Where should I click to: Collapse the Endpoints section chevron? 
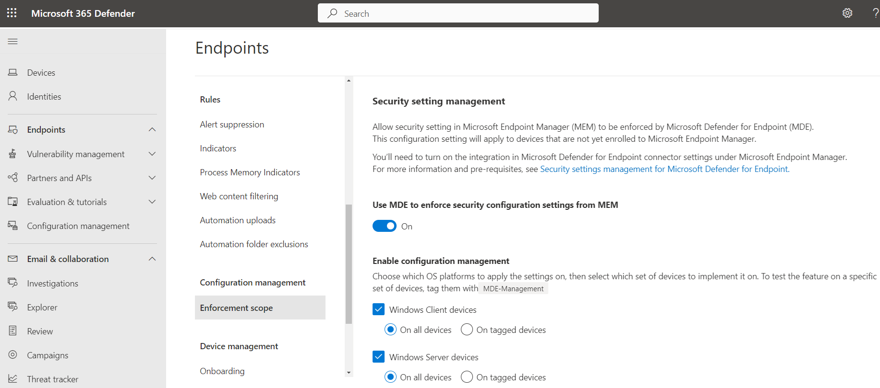[x=152, y=130]
